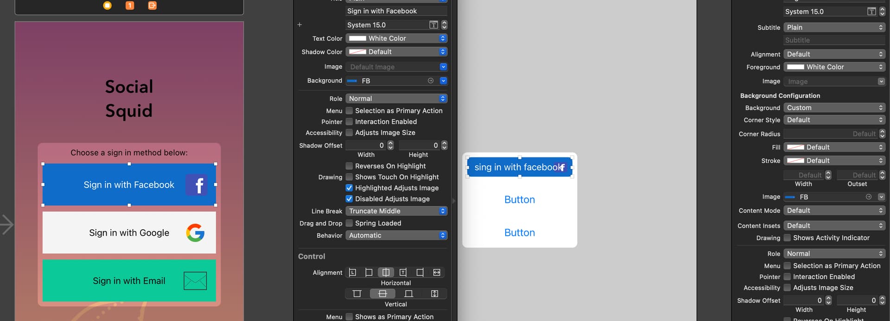Enable Shows Activity Indicator
The width and height of the screenshot is (890, 321).
[787, 238]
